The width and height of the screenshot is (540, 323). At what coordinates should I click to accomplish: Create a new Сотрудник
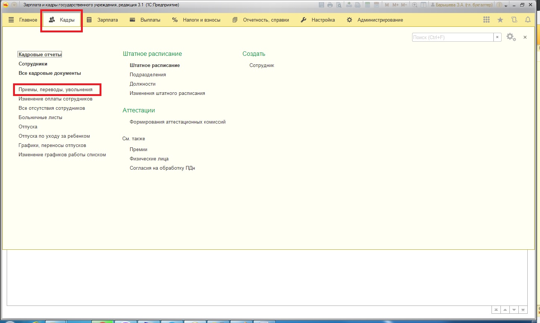(262, 65)
